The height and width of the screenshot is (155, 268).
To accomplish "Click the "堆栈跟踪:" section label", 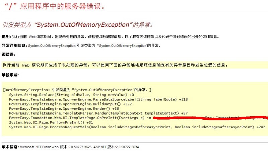I will (10, 75).
